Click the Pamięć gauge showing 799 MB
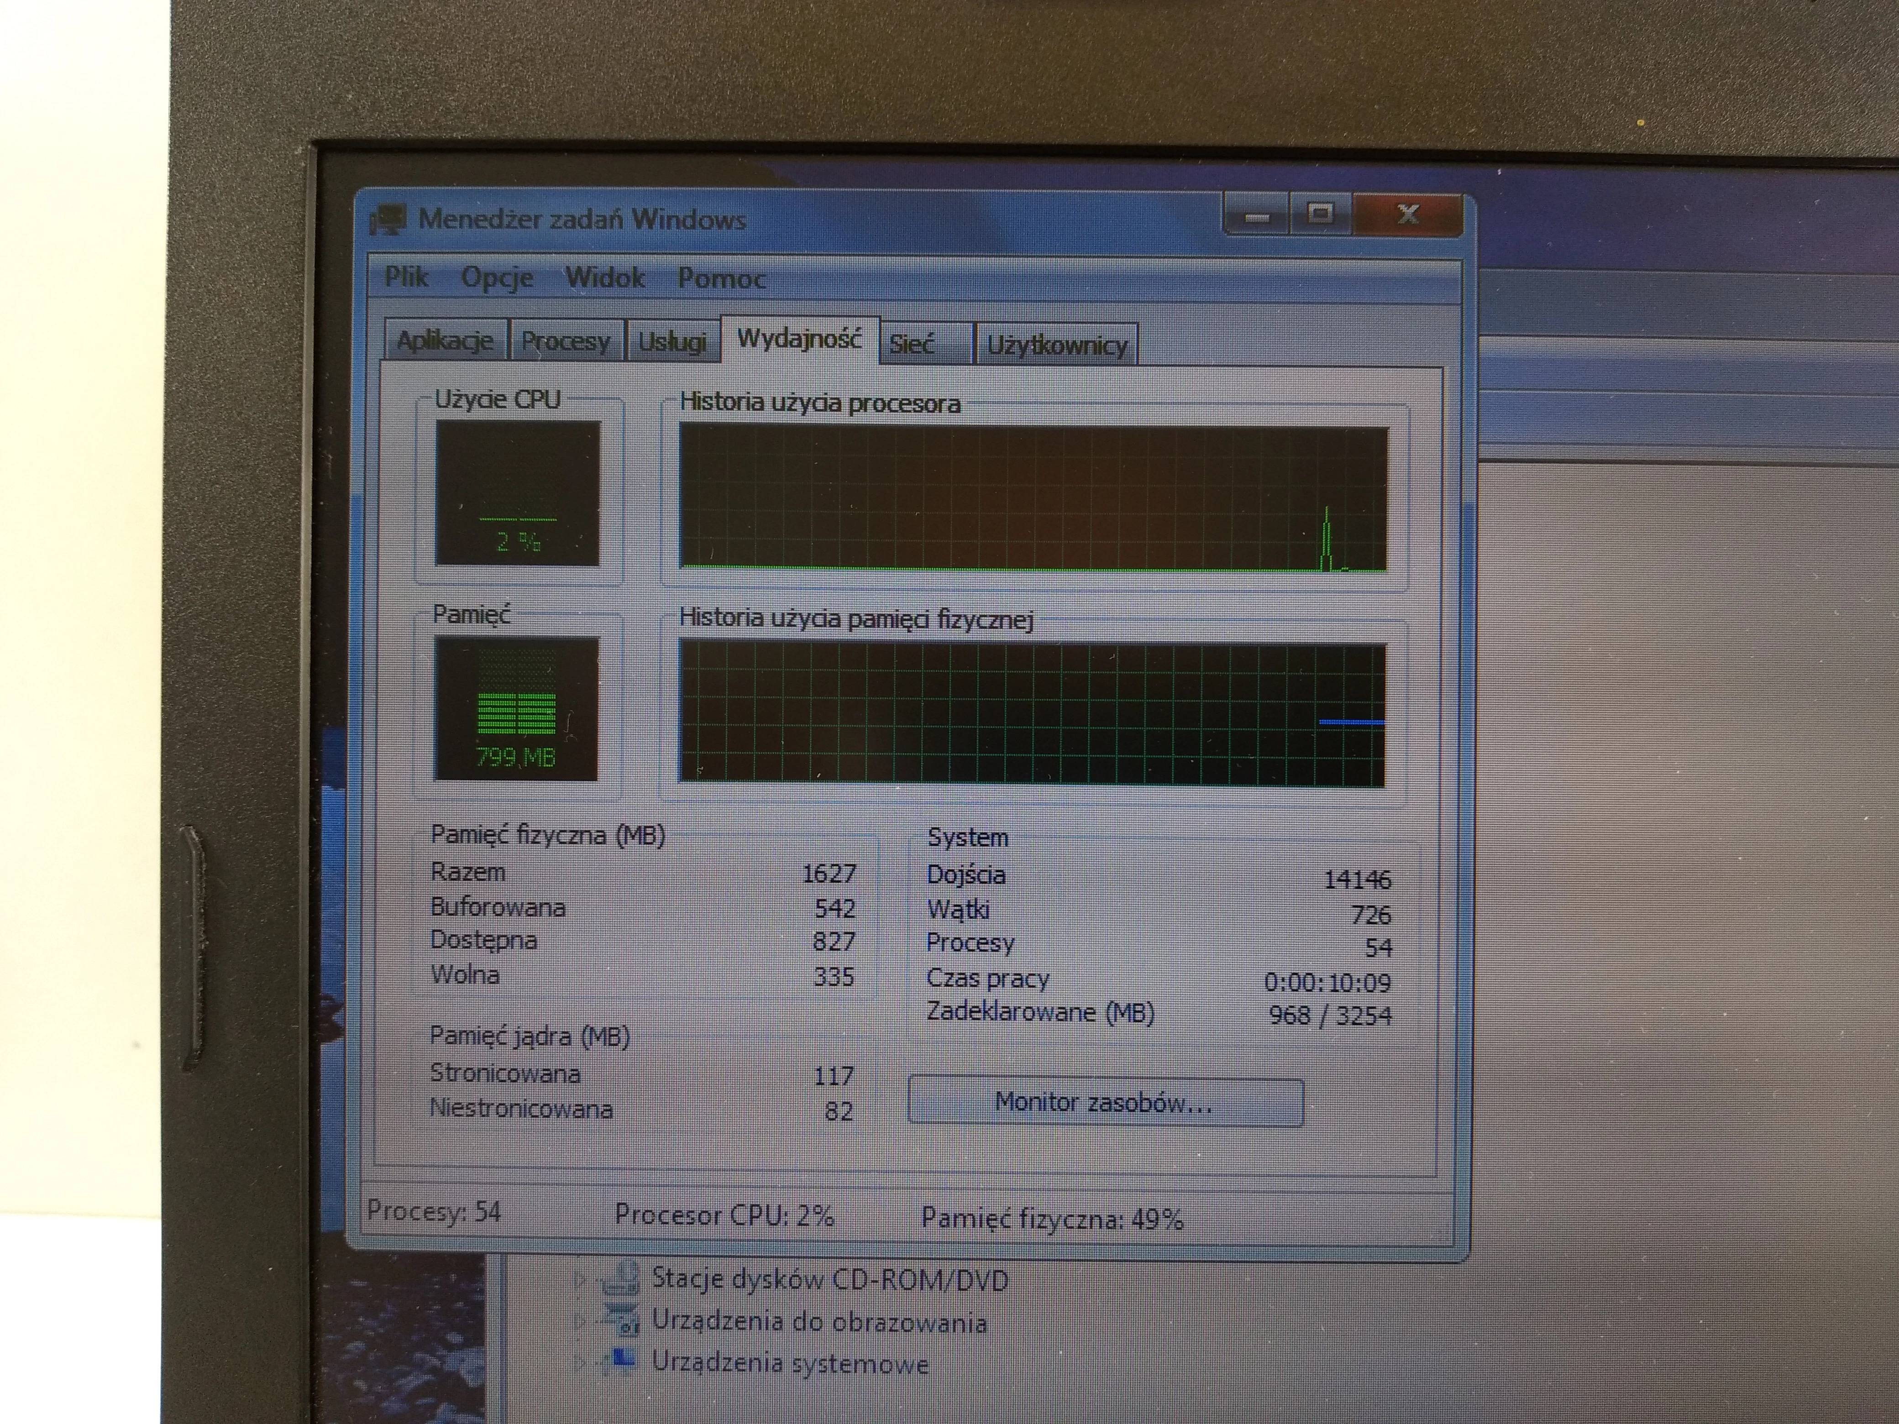Viewport: 1899px width, 1424px height. click(516, 708)
